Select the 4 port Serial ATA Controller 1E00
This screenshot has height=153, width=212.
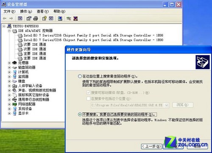click(93, 40)
